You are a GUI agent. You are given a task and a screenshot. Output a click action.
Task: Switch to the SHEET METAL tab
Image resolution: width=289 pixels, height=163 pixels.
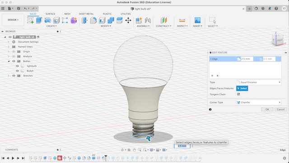(86, 14)
